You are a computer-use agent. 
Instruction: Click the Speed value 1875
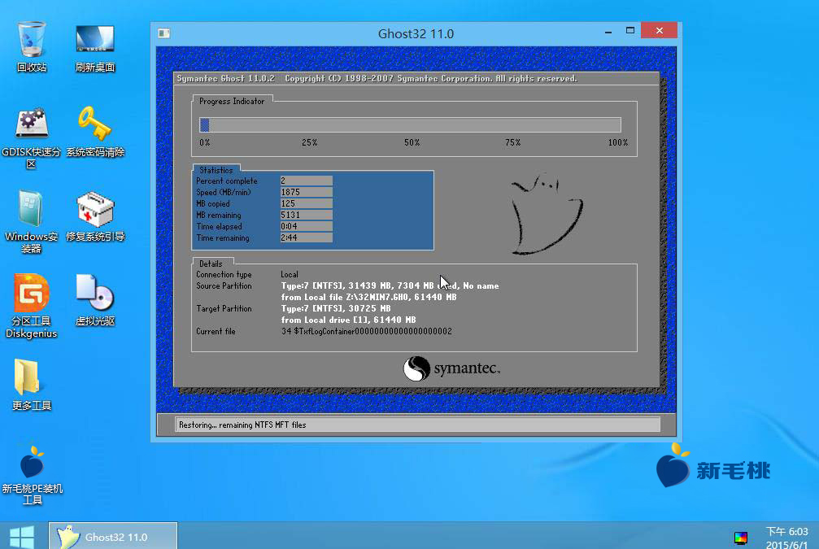pyautogui.click(x=306, y=192)
